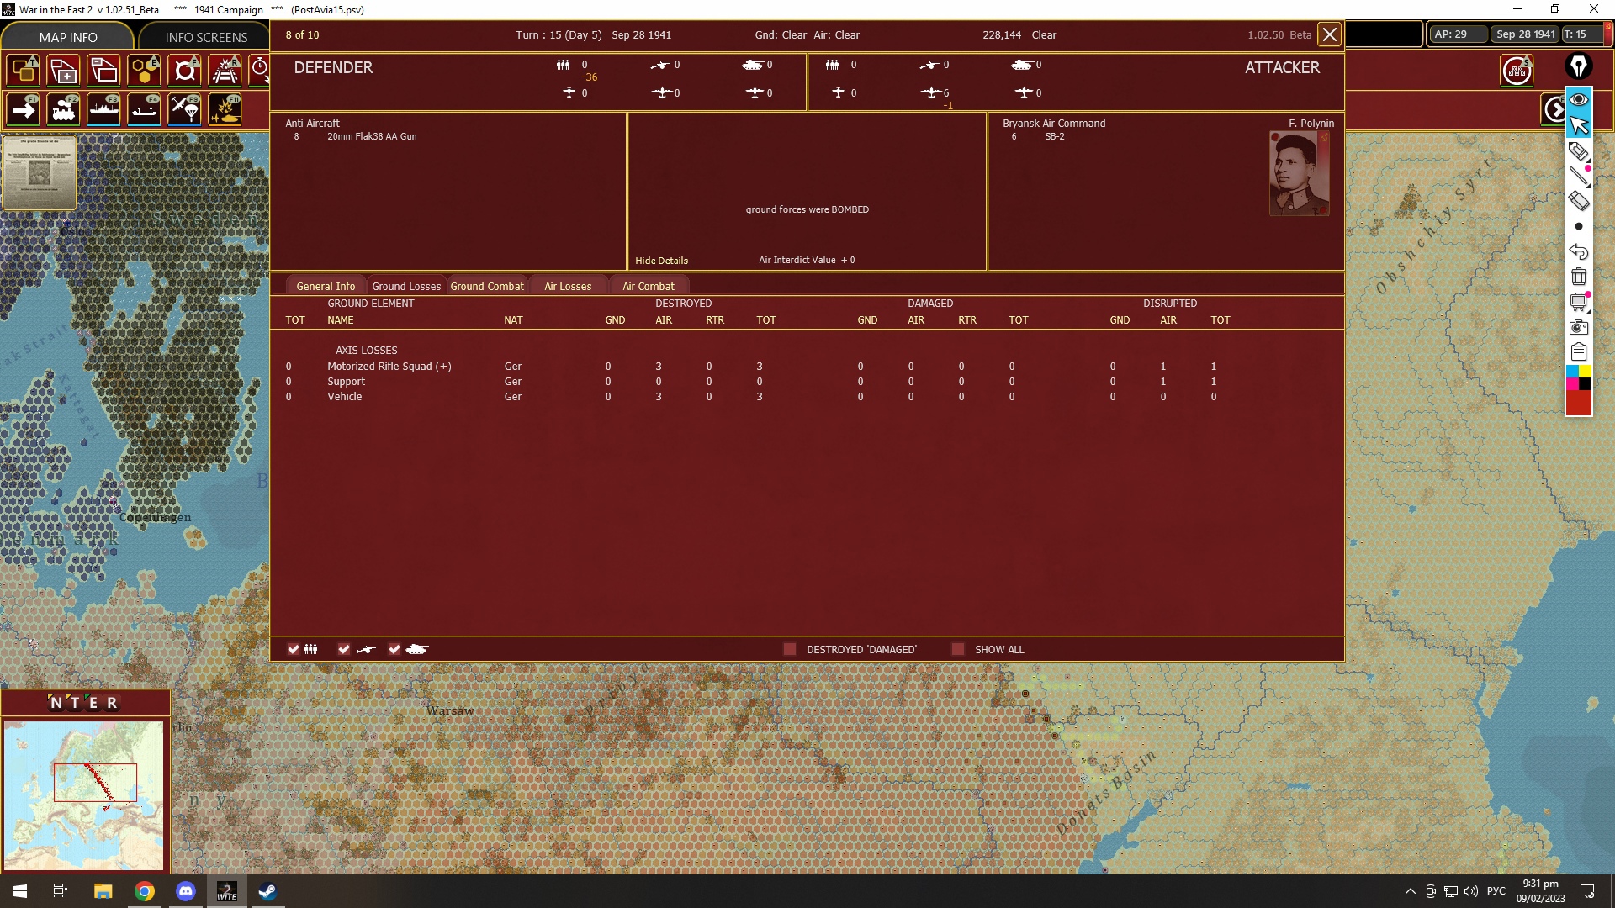
Task: Open the MAP INFO tab
Action: (68, 37)
